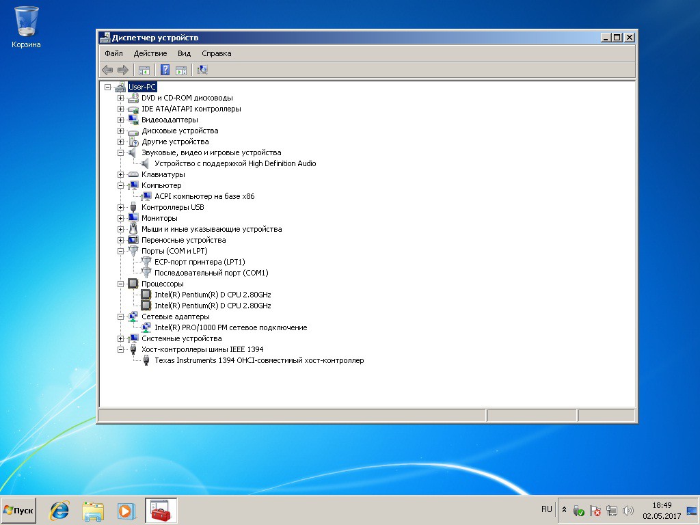Click the "Диспетчер устройств" window title bar
This screenshot has height=525, width=700.
(x=348, y=38)
